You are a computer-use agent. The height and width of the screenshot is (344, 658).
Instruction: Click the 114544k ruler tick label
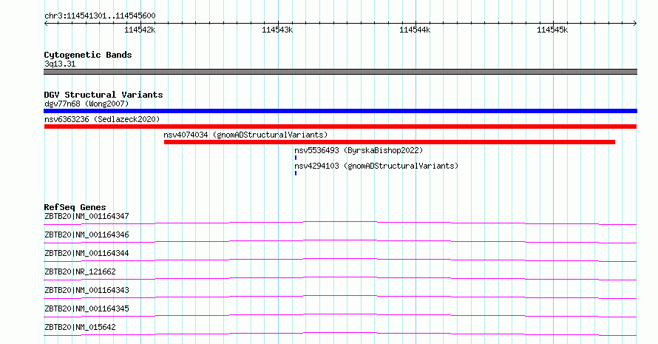(415, 30)
